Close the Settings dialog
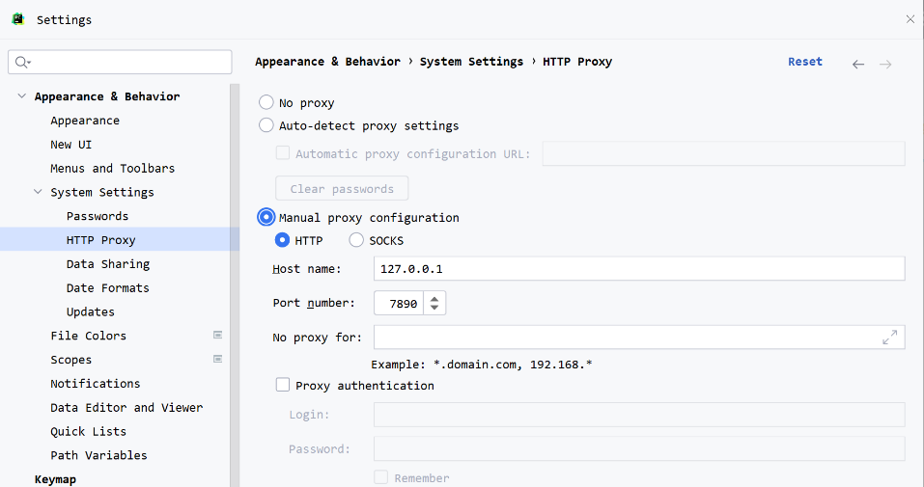924x487 pixels. pyautogui.click(x=910, y=19)
